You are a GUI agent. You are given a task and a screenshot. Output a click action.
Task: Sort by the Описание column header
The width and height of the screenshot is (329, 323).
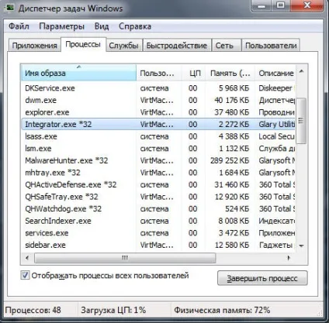point(275,73)
